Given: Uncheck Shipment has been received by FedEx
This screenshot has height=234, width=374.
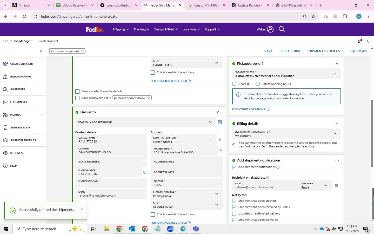Looking at the screenshot, I should (234, 207).
